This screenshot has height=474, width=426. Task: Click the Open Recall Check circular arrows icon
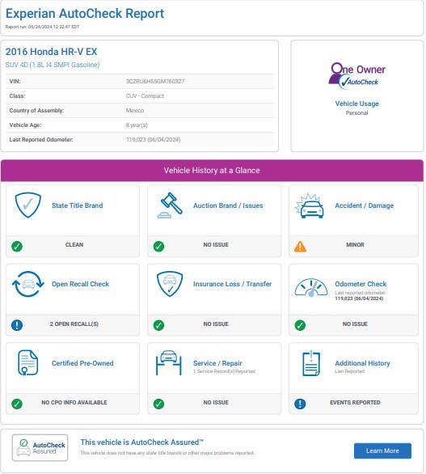pos(28,284)
